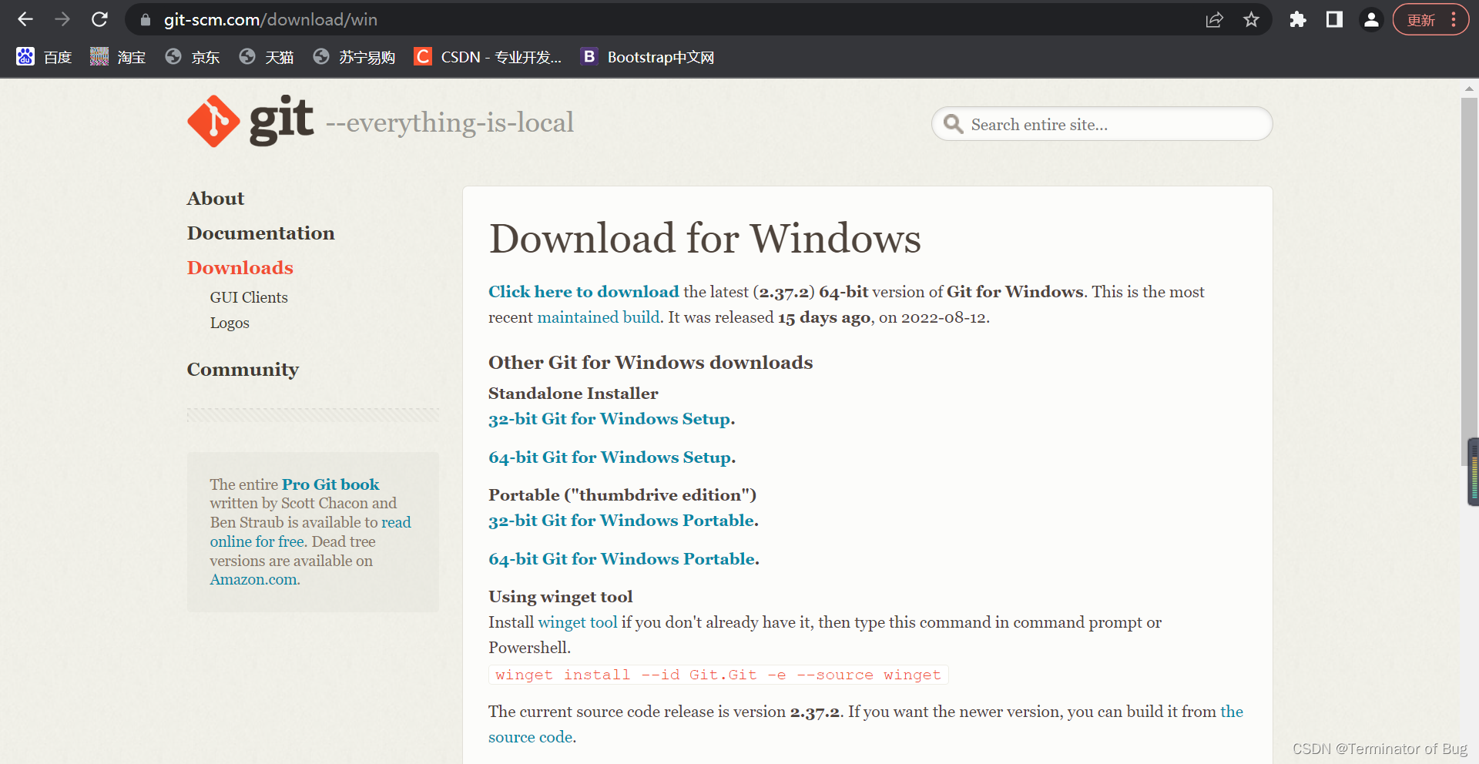Open the Pro Git book link
The width and height of the screenshot is (1479, 764).
click(330, 484)
